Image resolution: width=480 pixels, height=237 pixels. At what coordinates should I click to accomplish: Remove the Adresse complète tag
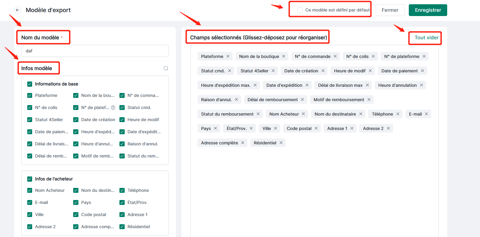242,143
